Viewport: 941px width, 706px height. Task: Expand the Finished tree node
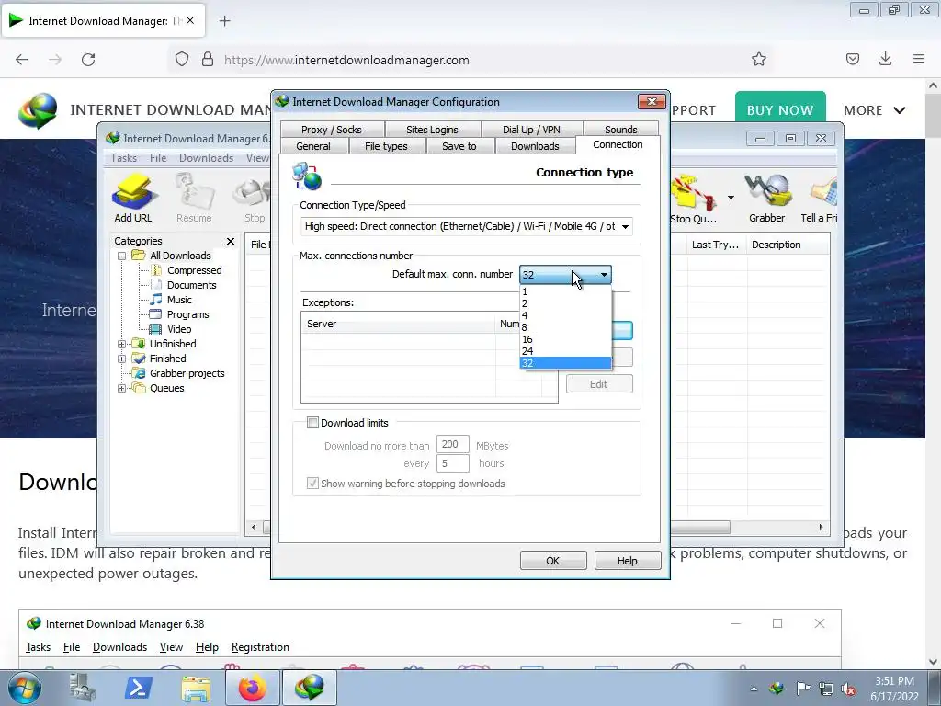tap(122, 359)
